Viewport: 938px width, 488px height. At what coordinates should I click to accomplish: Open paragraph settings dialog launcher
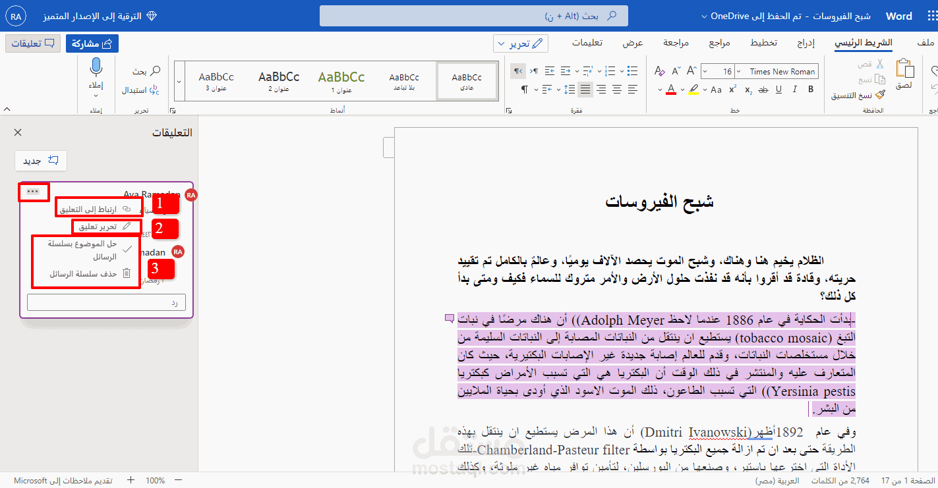pyautogui.click(x=509, y=111)
